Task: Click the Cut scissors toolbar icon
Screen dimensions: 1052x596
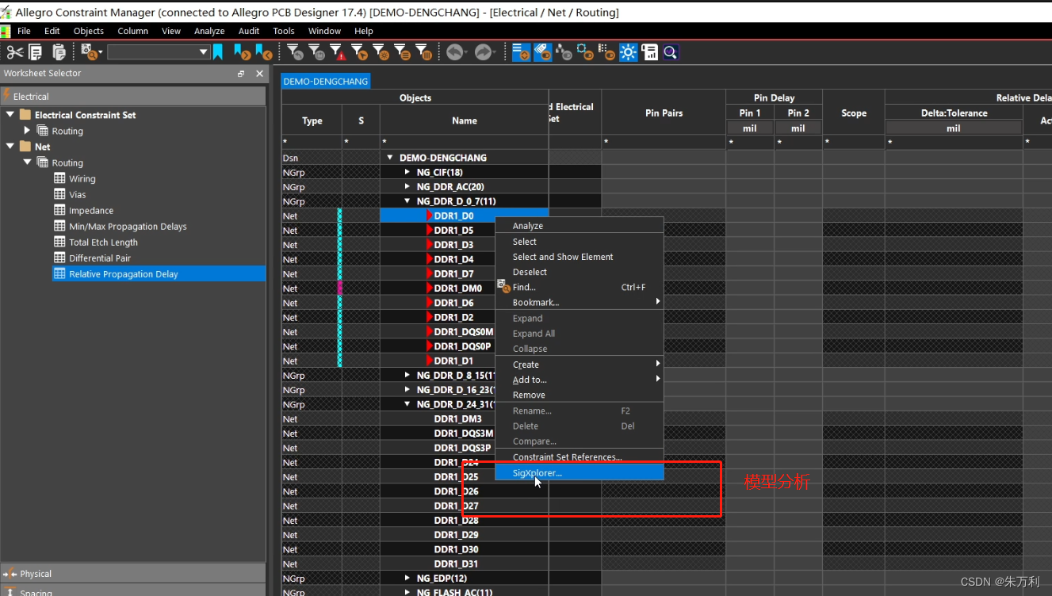Action: 14,52
